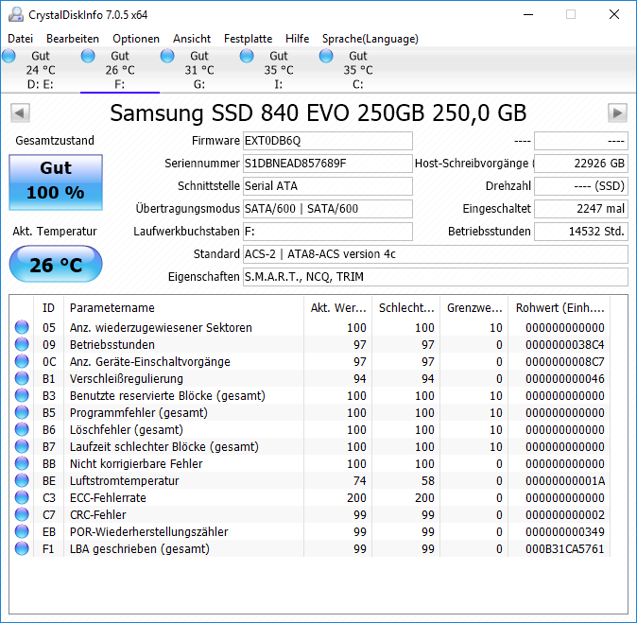This screenshot has height=623, width=637.
Task: Select the C: disk tab
Action: point(358,70)
